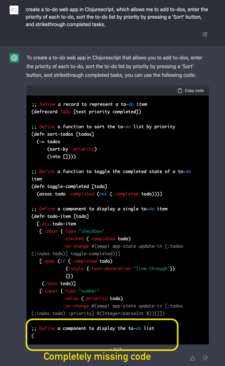Viewport: 225px width, 366px height.
Task: Click the 'Completely missing code' yellow annotation
Action: click(x=97, y=357)
